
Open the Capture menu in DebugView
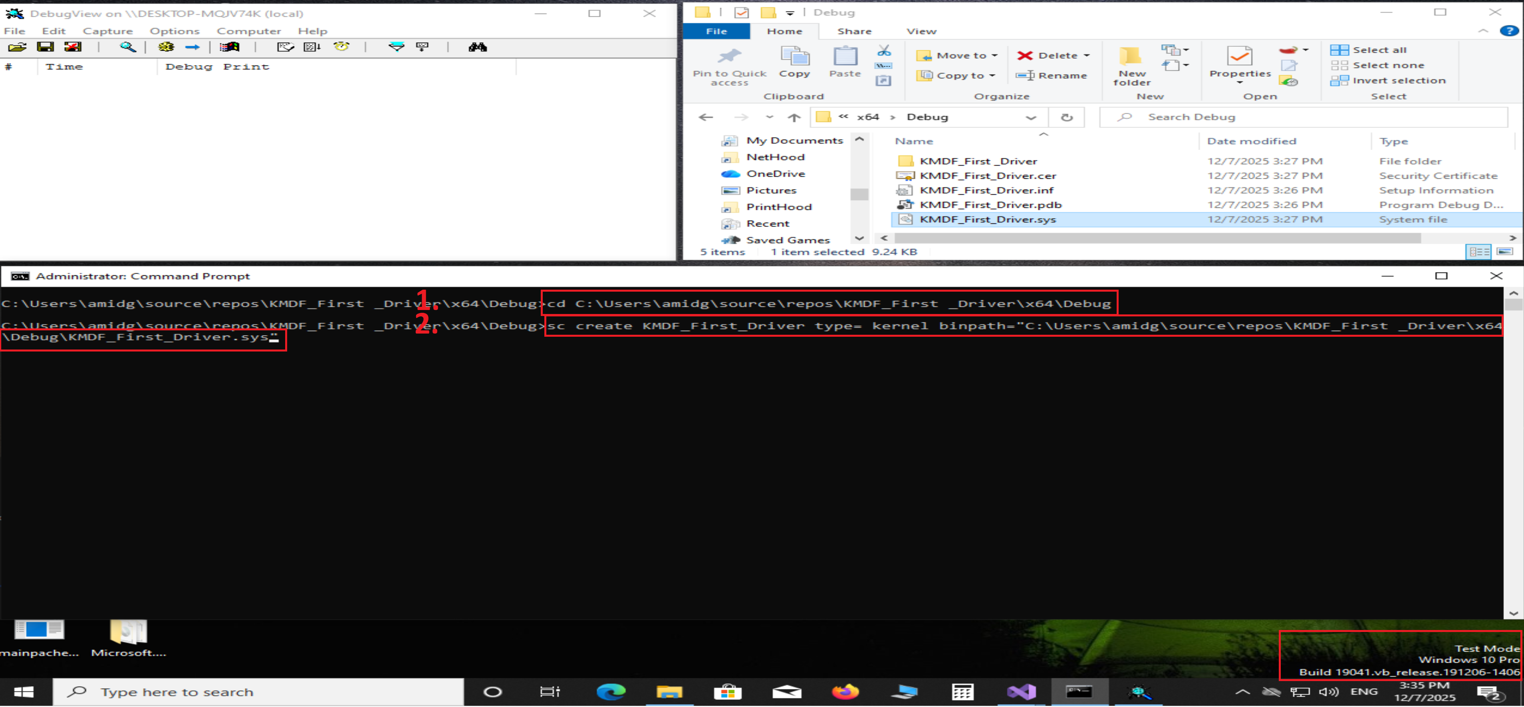108,31
